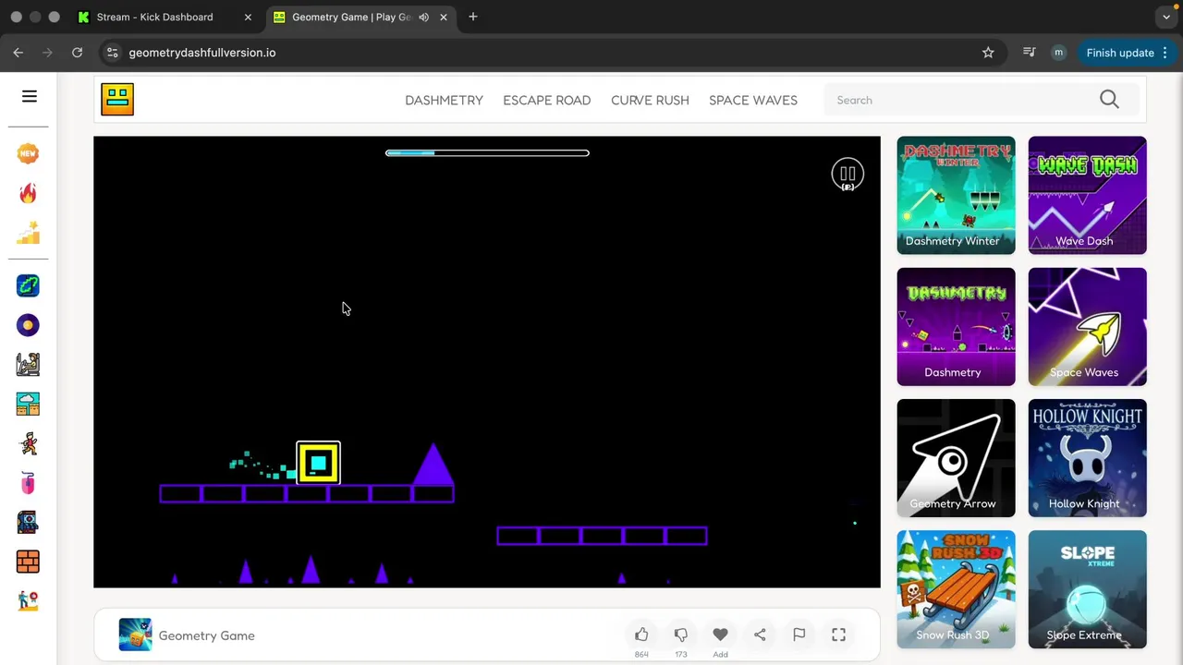Open the ESCAPE ROAD nav link
This screenshot has width=1183, height=665.
(x=546, y=100)
